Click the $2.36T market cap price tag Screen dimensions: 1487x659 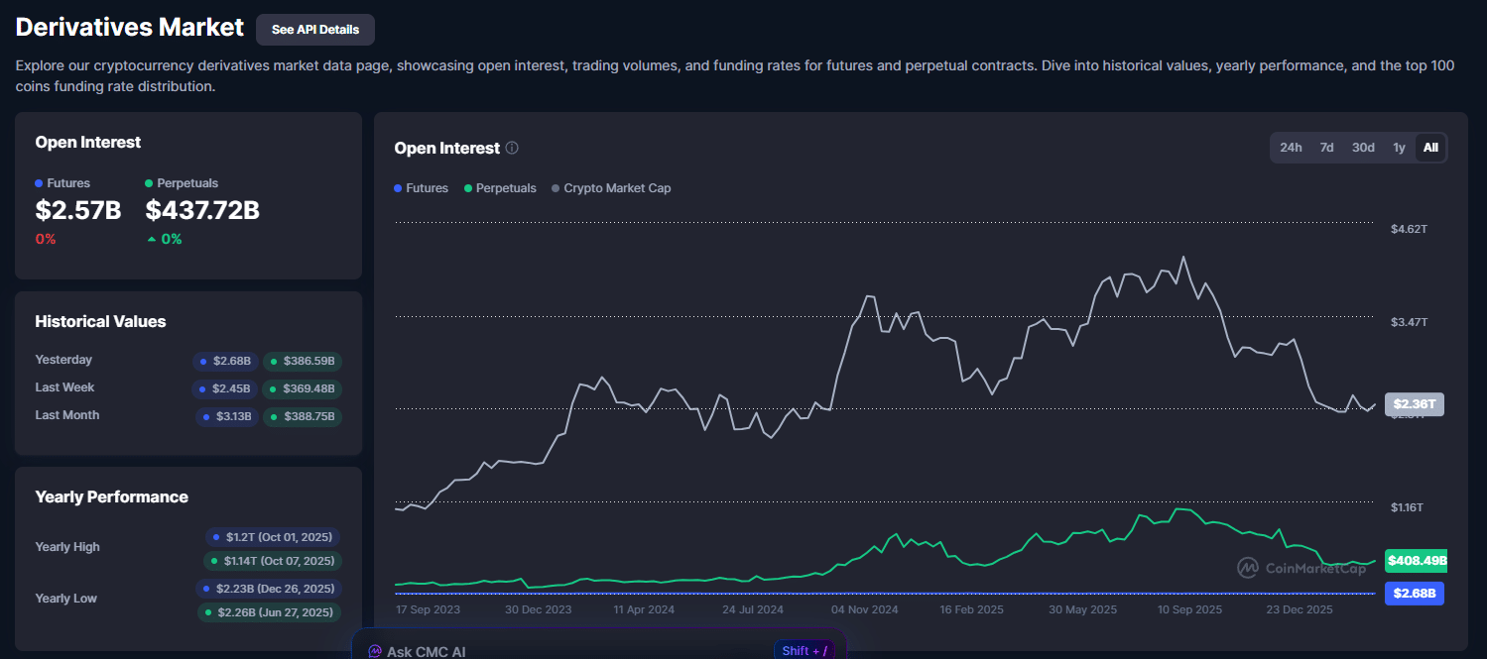[1414, 404]
